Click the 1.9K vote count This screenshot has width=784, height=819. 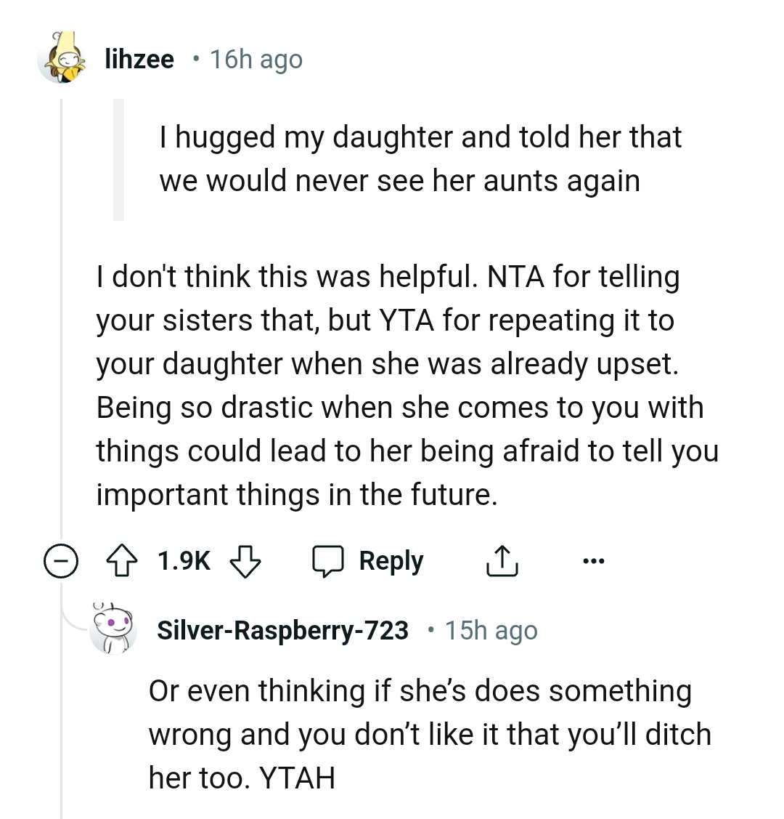pyautogui.click(x=183, y=560)
